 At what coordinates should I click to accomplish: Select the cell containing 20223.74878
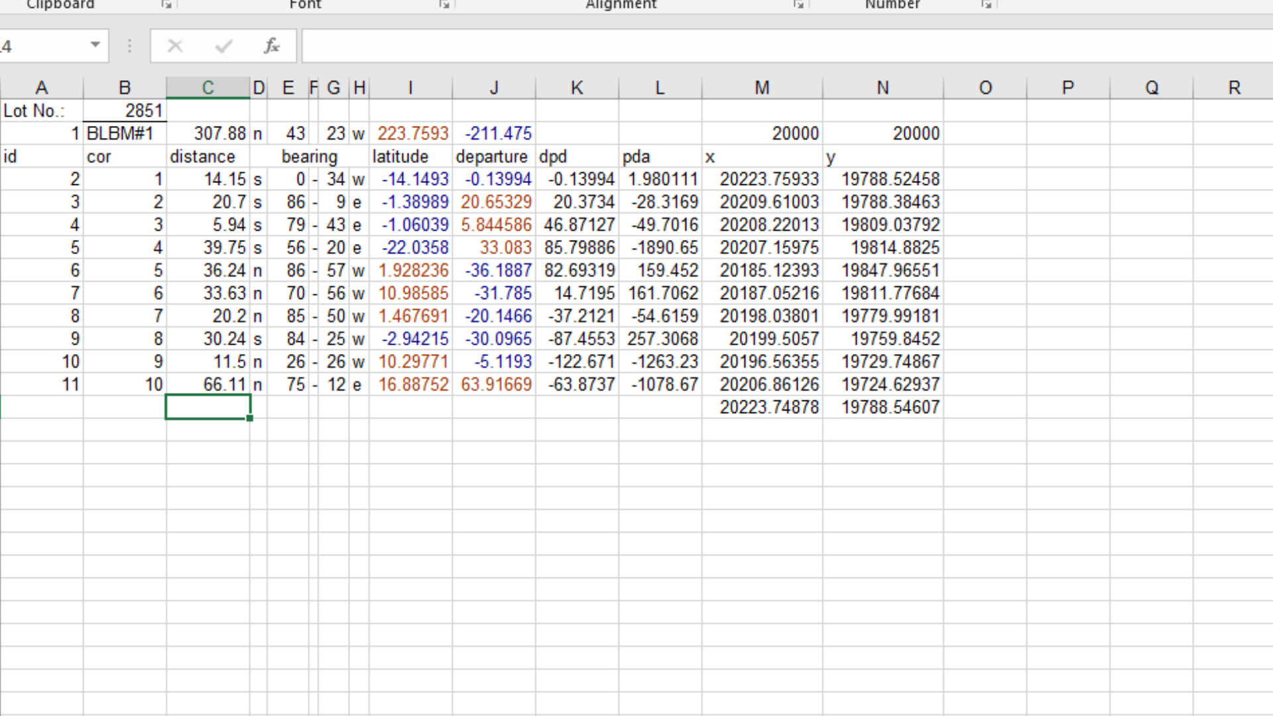tap(762, 407)
